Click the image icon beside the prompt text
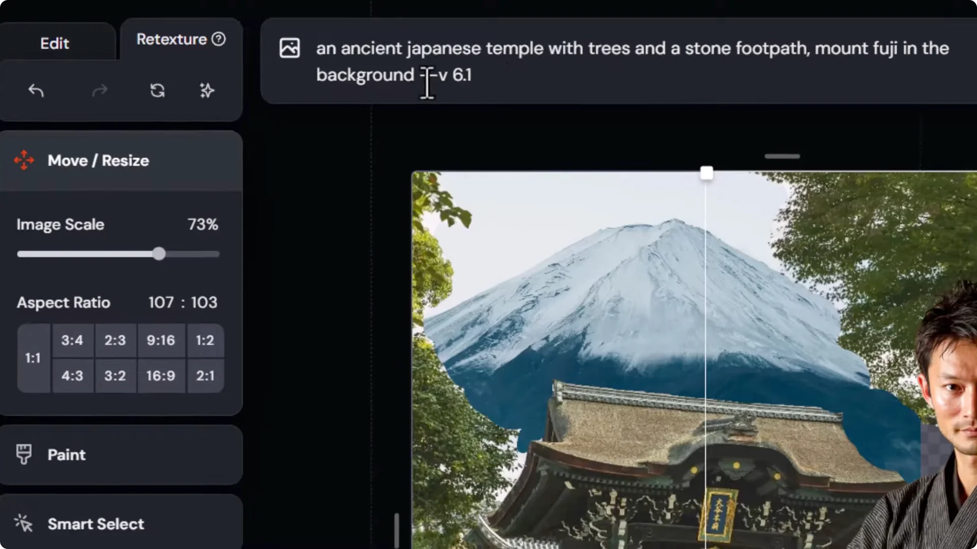977x549 pixels. [290, 47]
